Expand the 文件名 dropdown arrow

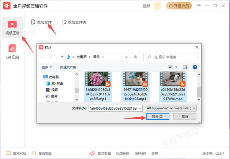pos(140,109)
